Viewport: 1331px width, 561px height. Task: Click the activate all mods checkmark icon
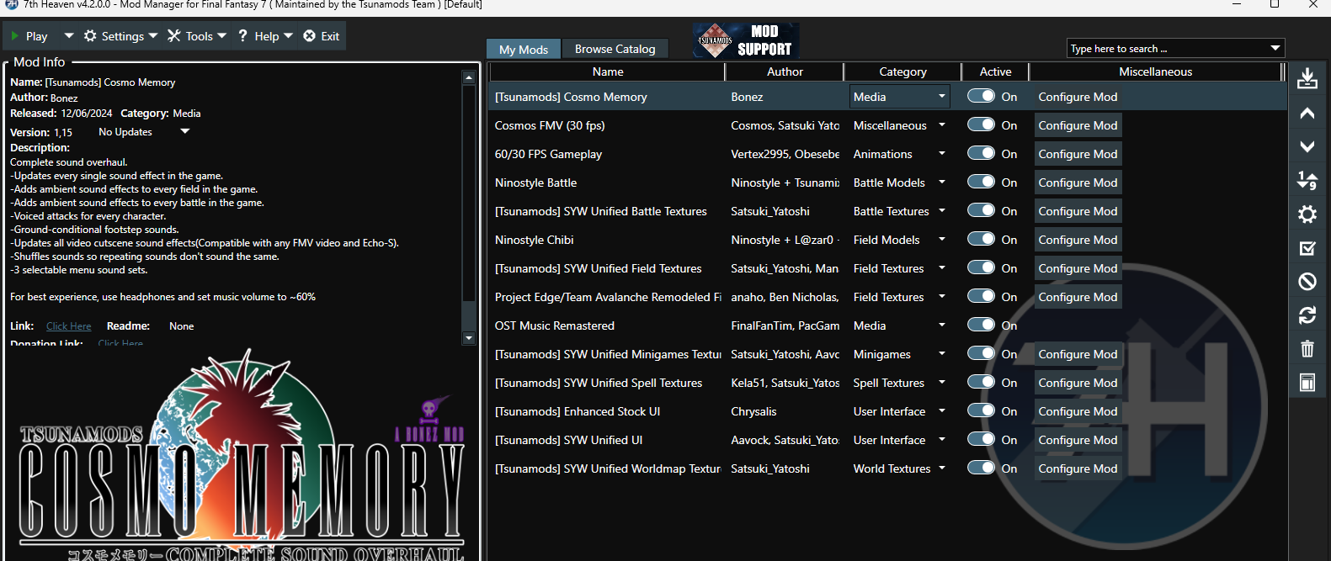[x=1307, y=248]
